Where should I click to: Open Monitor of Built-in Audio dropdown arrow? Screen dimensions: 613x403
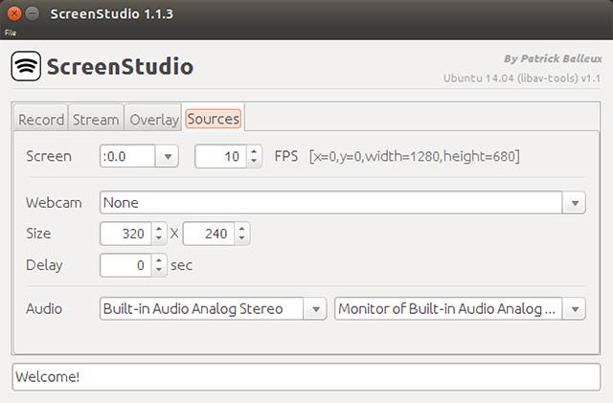(575, 309)
